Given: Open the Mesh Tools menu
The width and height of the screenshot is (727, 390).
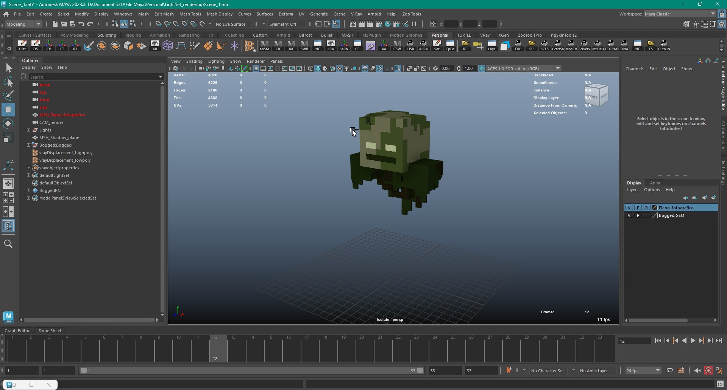Looking at the screenshot, I should coord(190,14).
